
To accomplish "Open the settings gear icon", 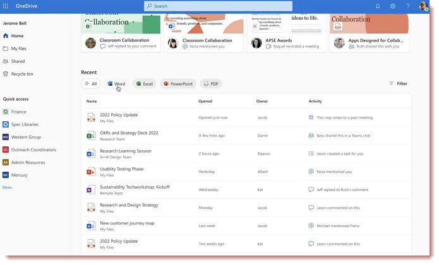I will point(393,6).
